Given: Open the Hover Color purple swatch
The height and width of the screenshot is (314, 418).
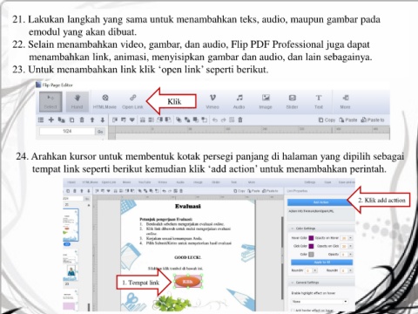Looking at the screenshot, I should [x=311, y=238].
